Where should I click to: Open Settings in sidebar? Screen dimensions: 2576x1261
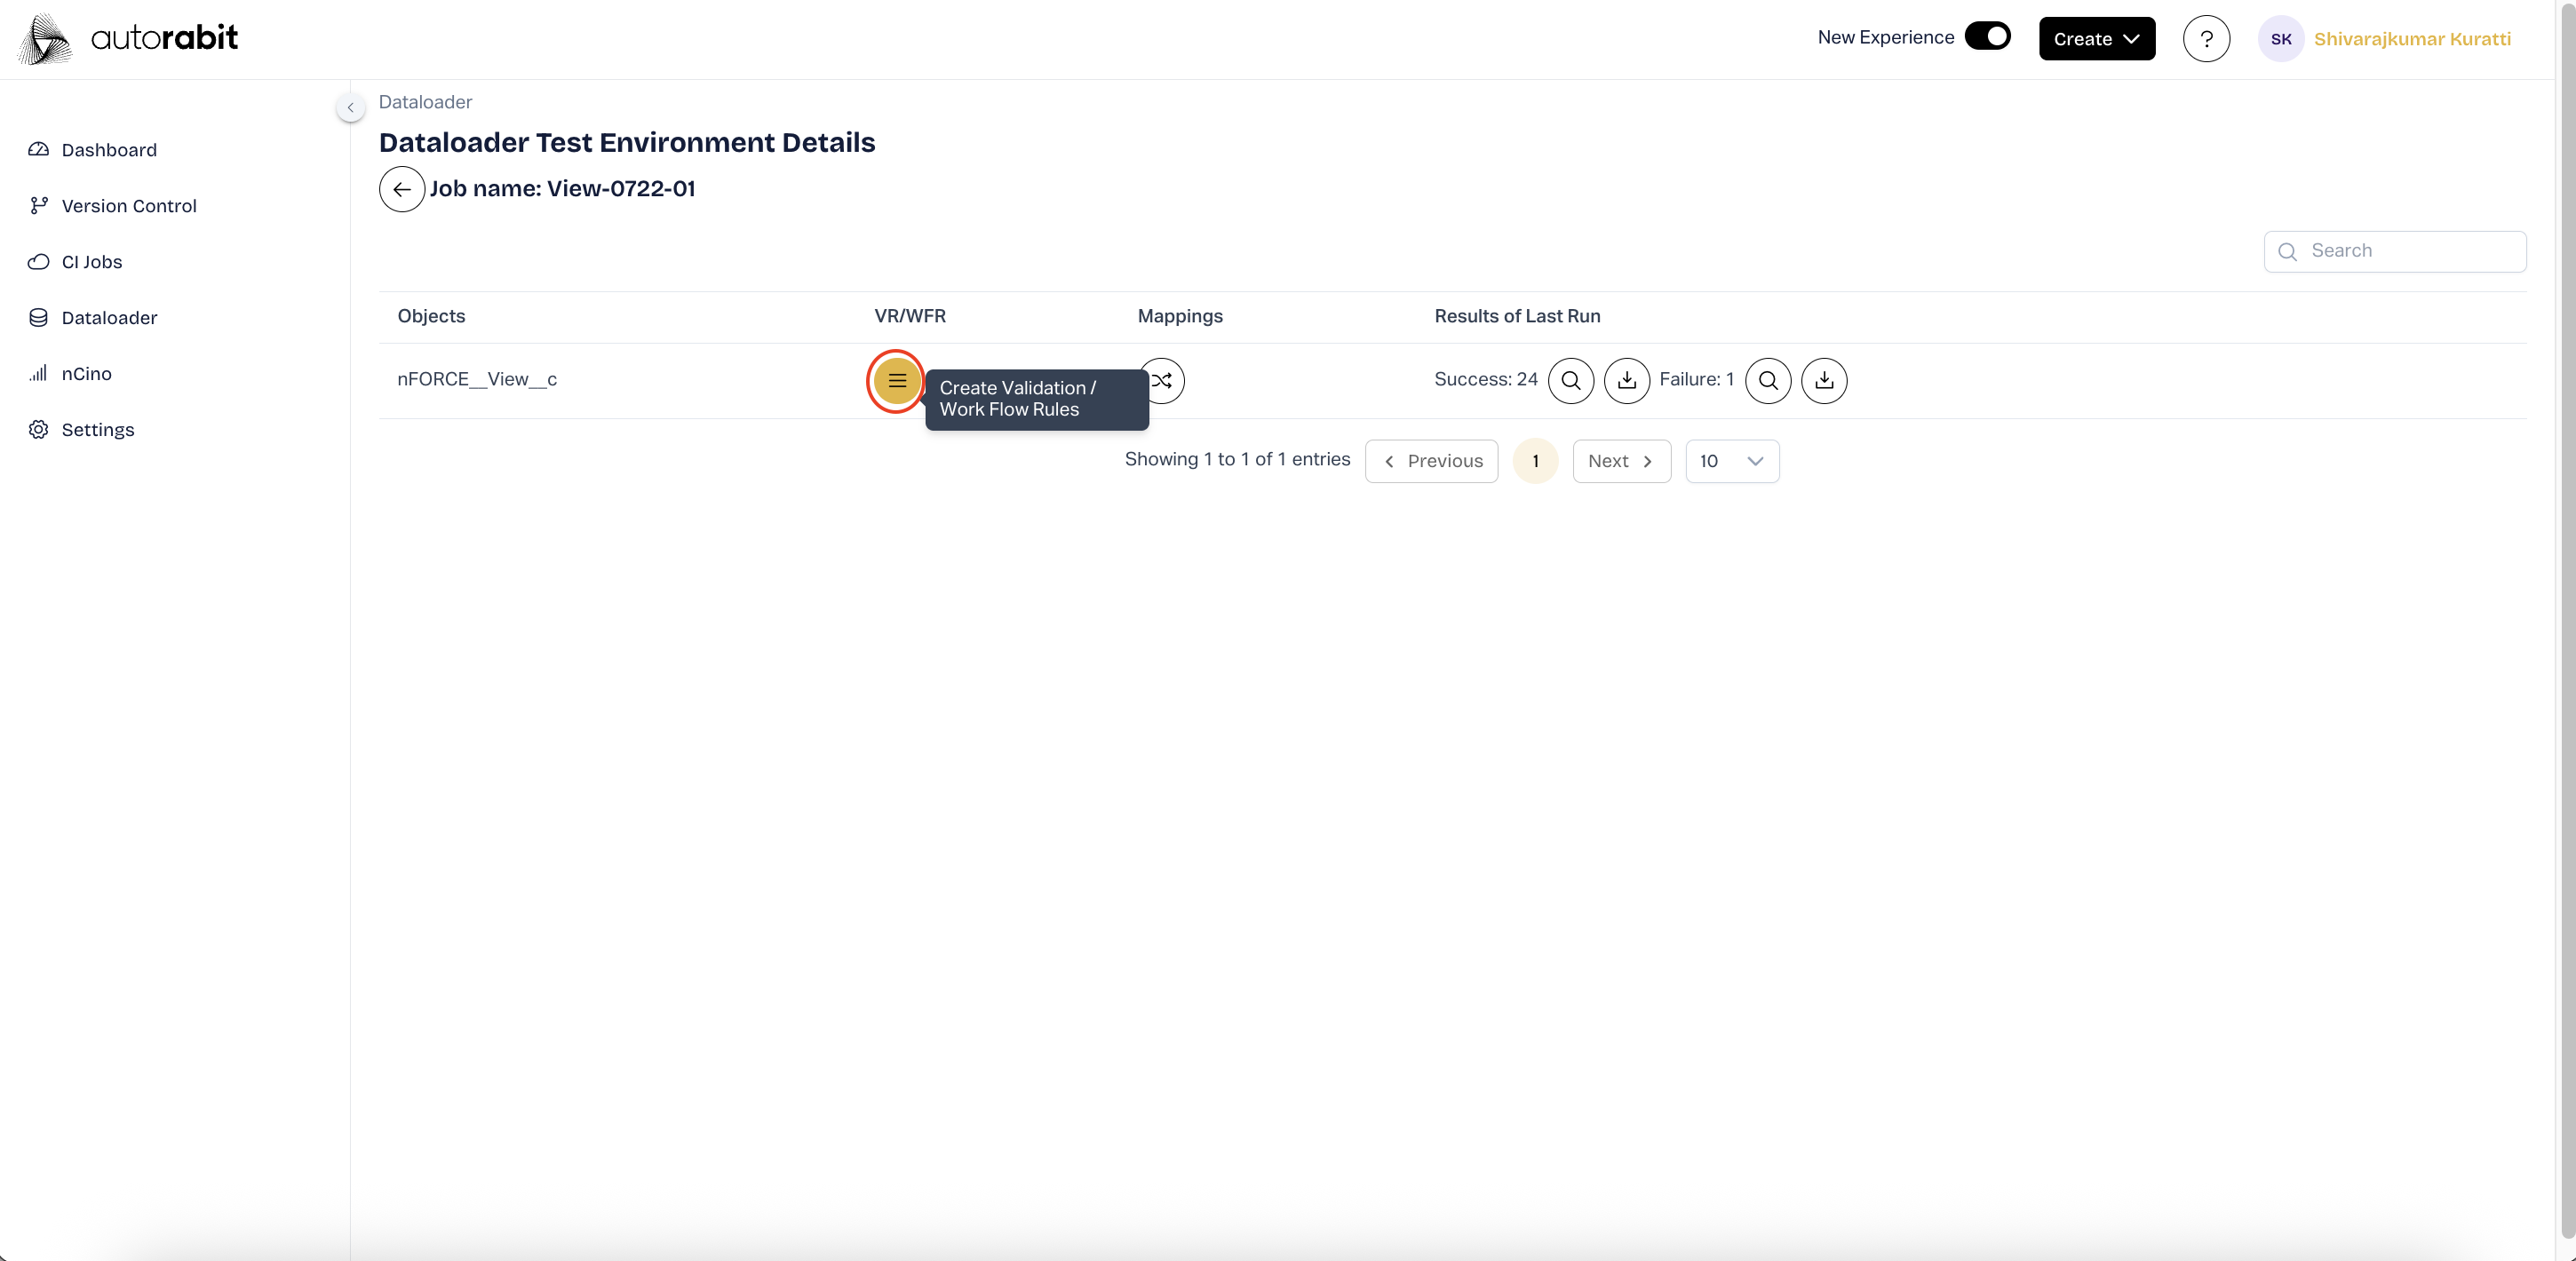click(97, 430)
